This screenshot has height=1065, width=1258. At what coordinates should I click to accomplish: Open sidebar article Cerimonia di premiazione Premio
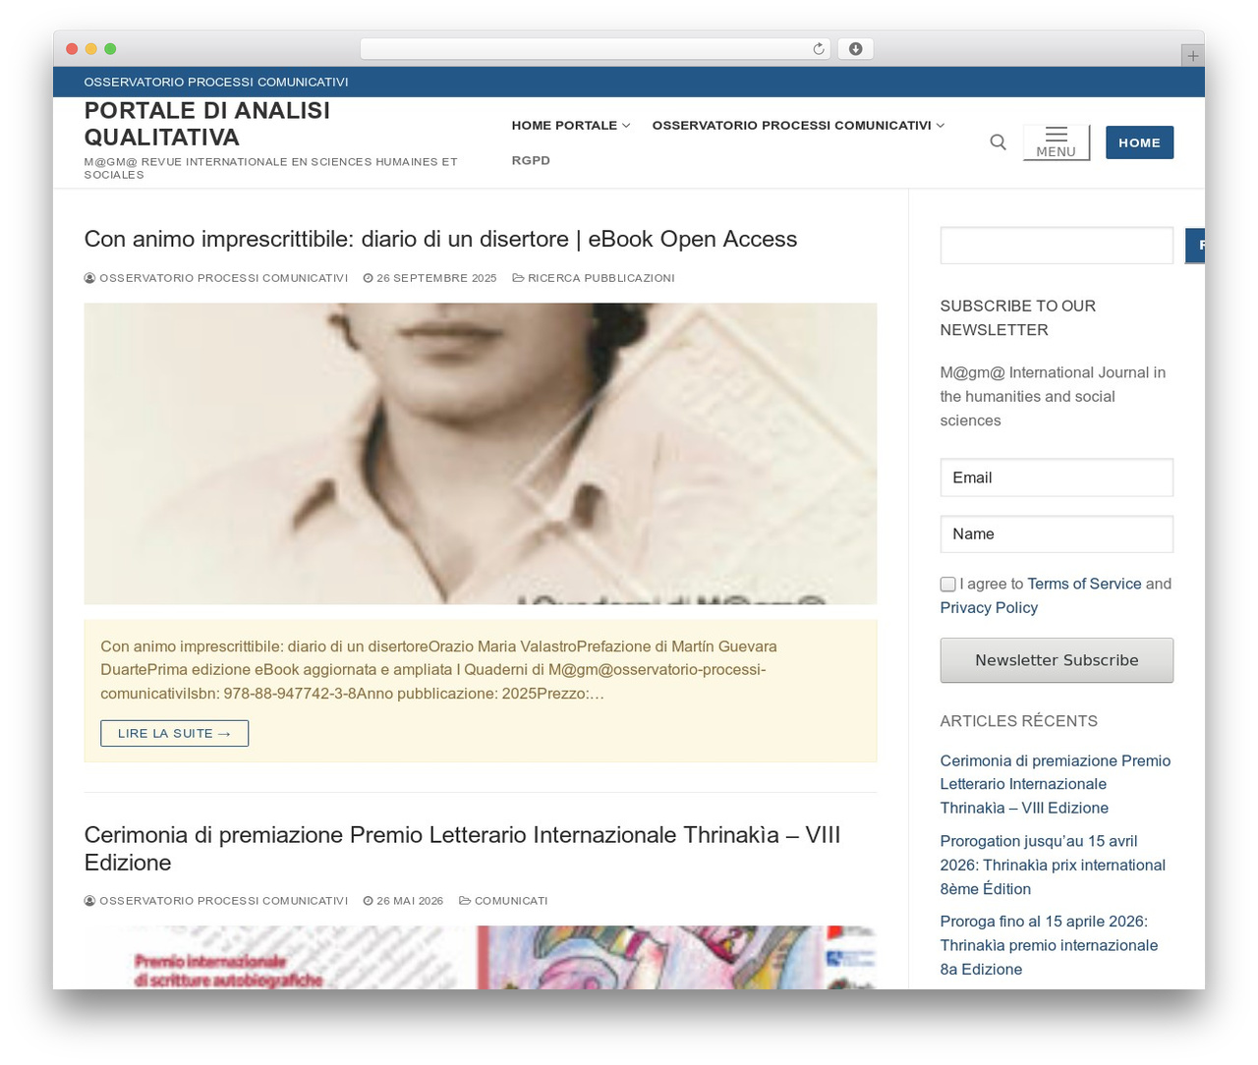pos(1055,784)
